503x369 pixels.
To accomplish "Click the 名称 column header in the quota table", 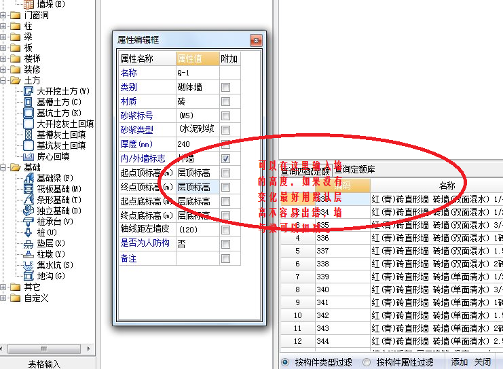I will [447, 186].
